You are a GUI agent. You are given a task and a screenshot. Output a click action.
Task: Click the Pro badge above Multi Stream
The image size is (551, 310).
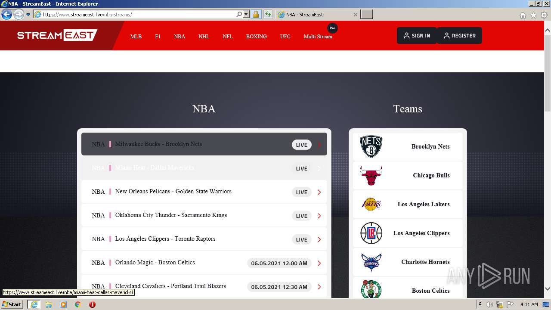332,28
